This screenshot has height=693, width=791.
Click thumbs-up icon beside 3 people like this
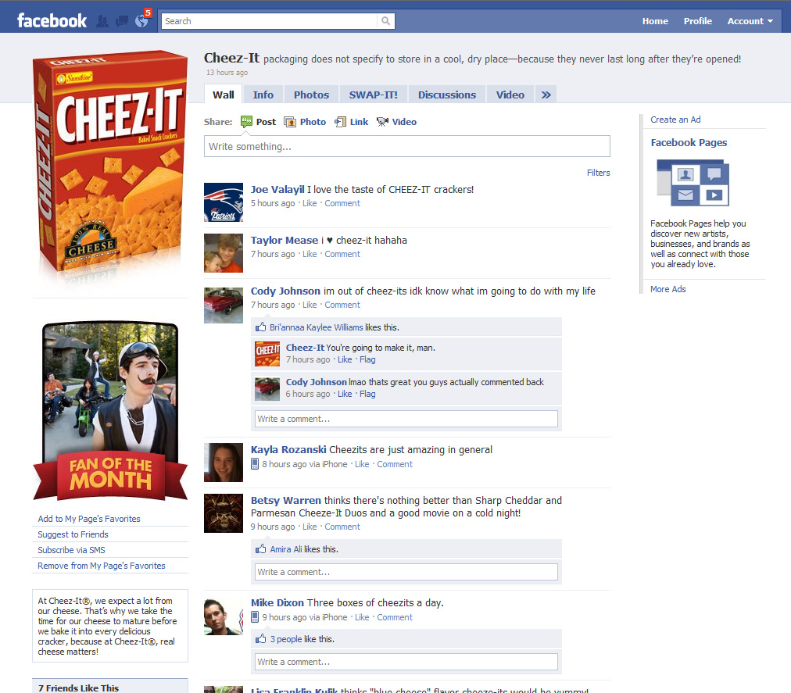pos(261,638)
